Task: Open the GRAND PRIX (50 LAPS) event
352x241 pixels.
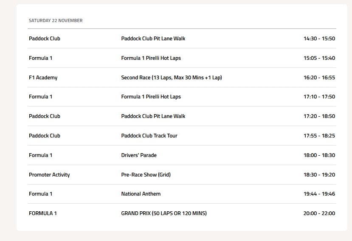Action: [x=164, y=213]
